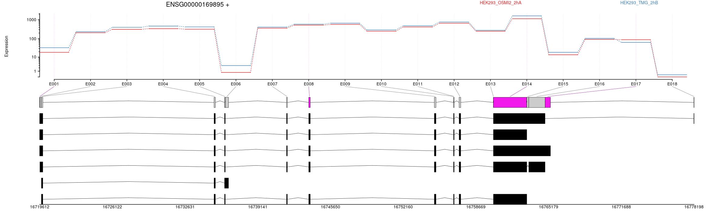Select exon label E004
The height and width of the screenshot is (212, 727).
pos(163,84)
